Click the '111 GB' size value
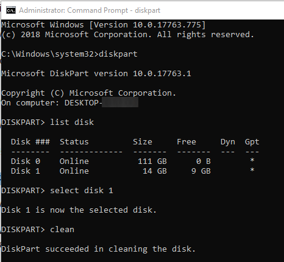 click(x=152, y=161)
